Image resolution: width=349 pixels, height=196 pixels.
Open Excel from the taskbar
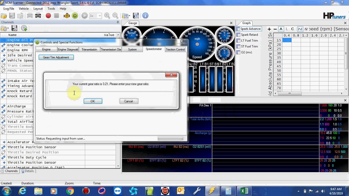coord(244,191)
